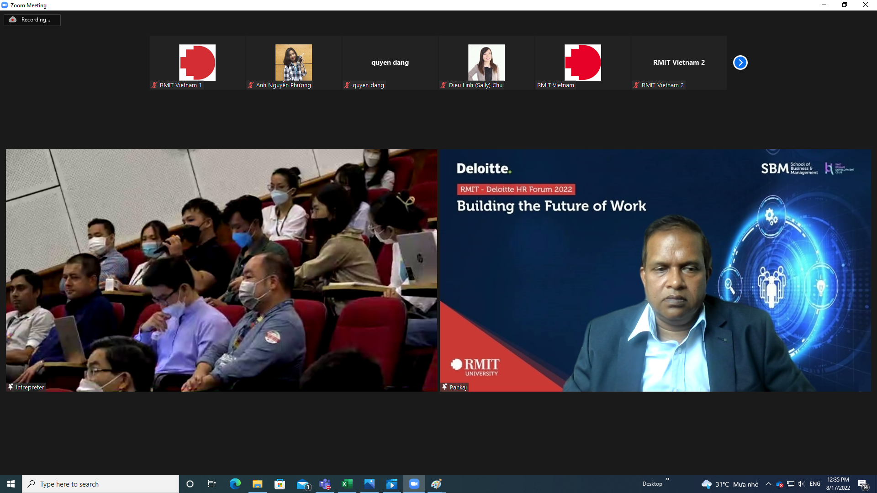
Task: Open the Action Center notifications icon
Action: coord(863,484)
